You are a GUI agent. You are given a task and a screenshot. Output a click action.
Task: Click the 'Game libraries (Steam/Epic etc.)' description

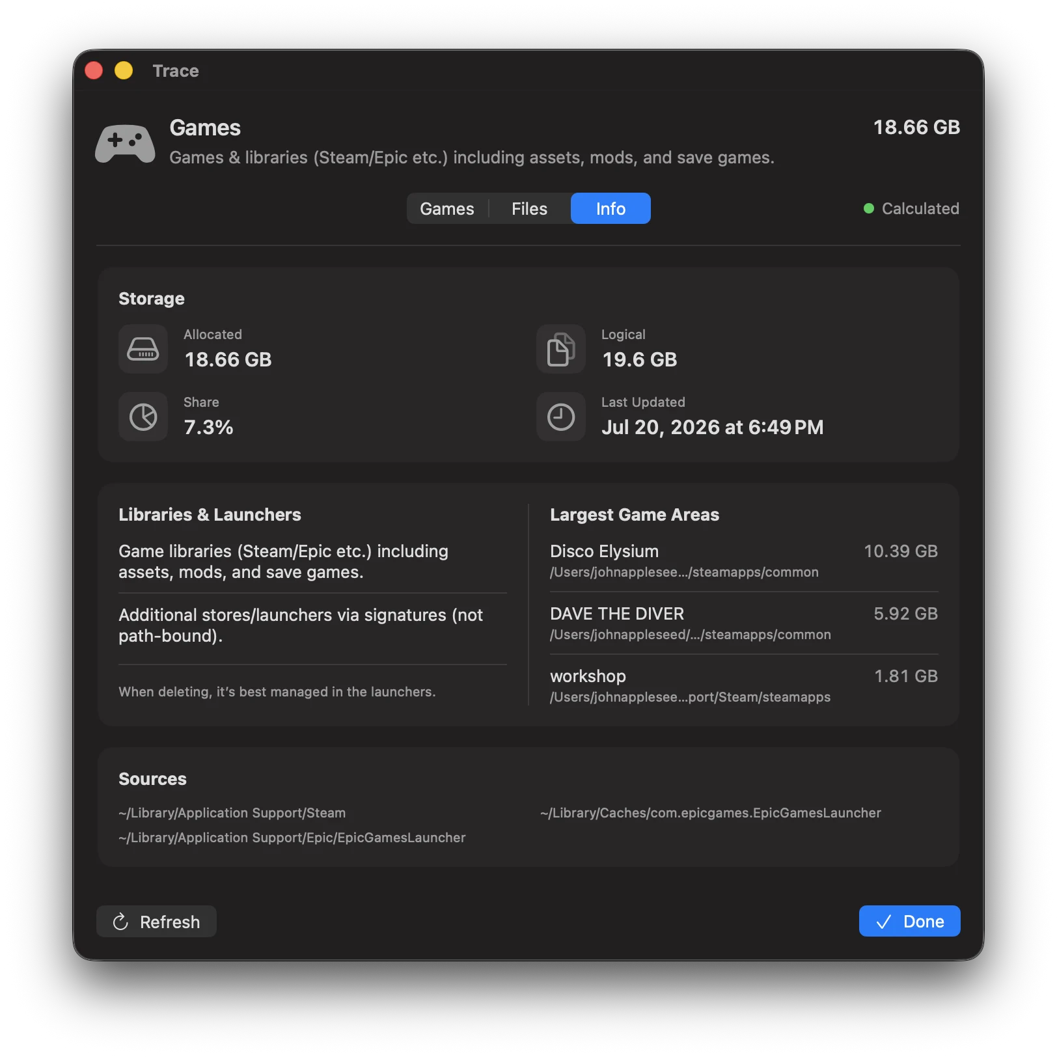(x=283, y=562)
